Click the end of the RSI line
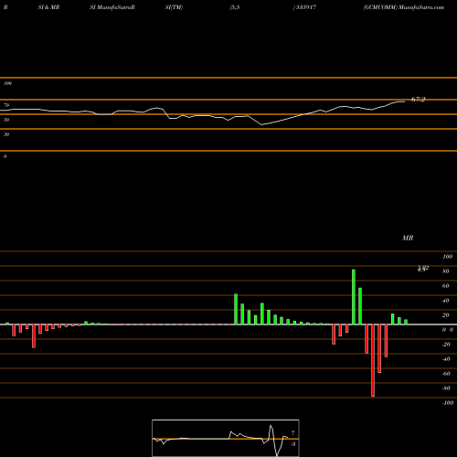 (405, 101)
